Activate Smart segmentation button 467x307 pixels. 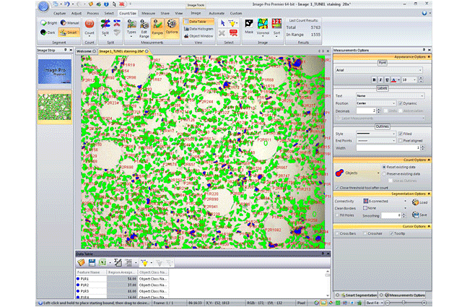(x=69, y=33)
